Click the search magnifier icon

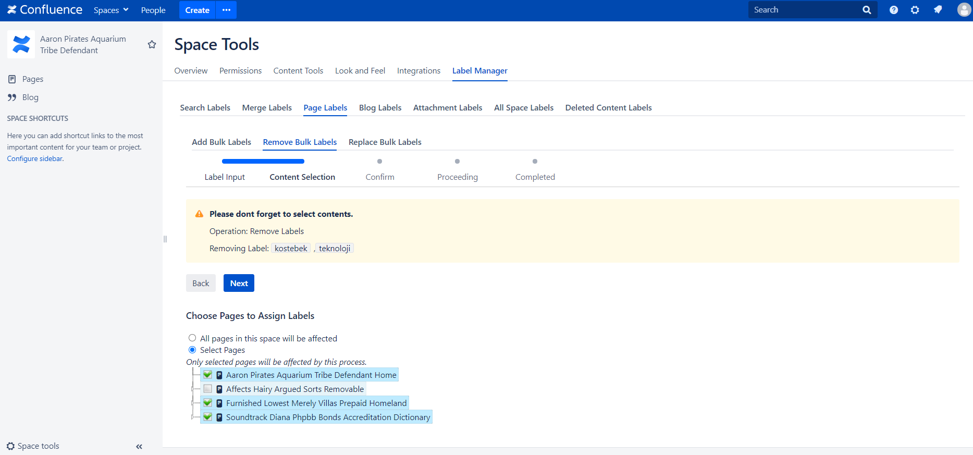coord(867,10)
